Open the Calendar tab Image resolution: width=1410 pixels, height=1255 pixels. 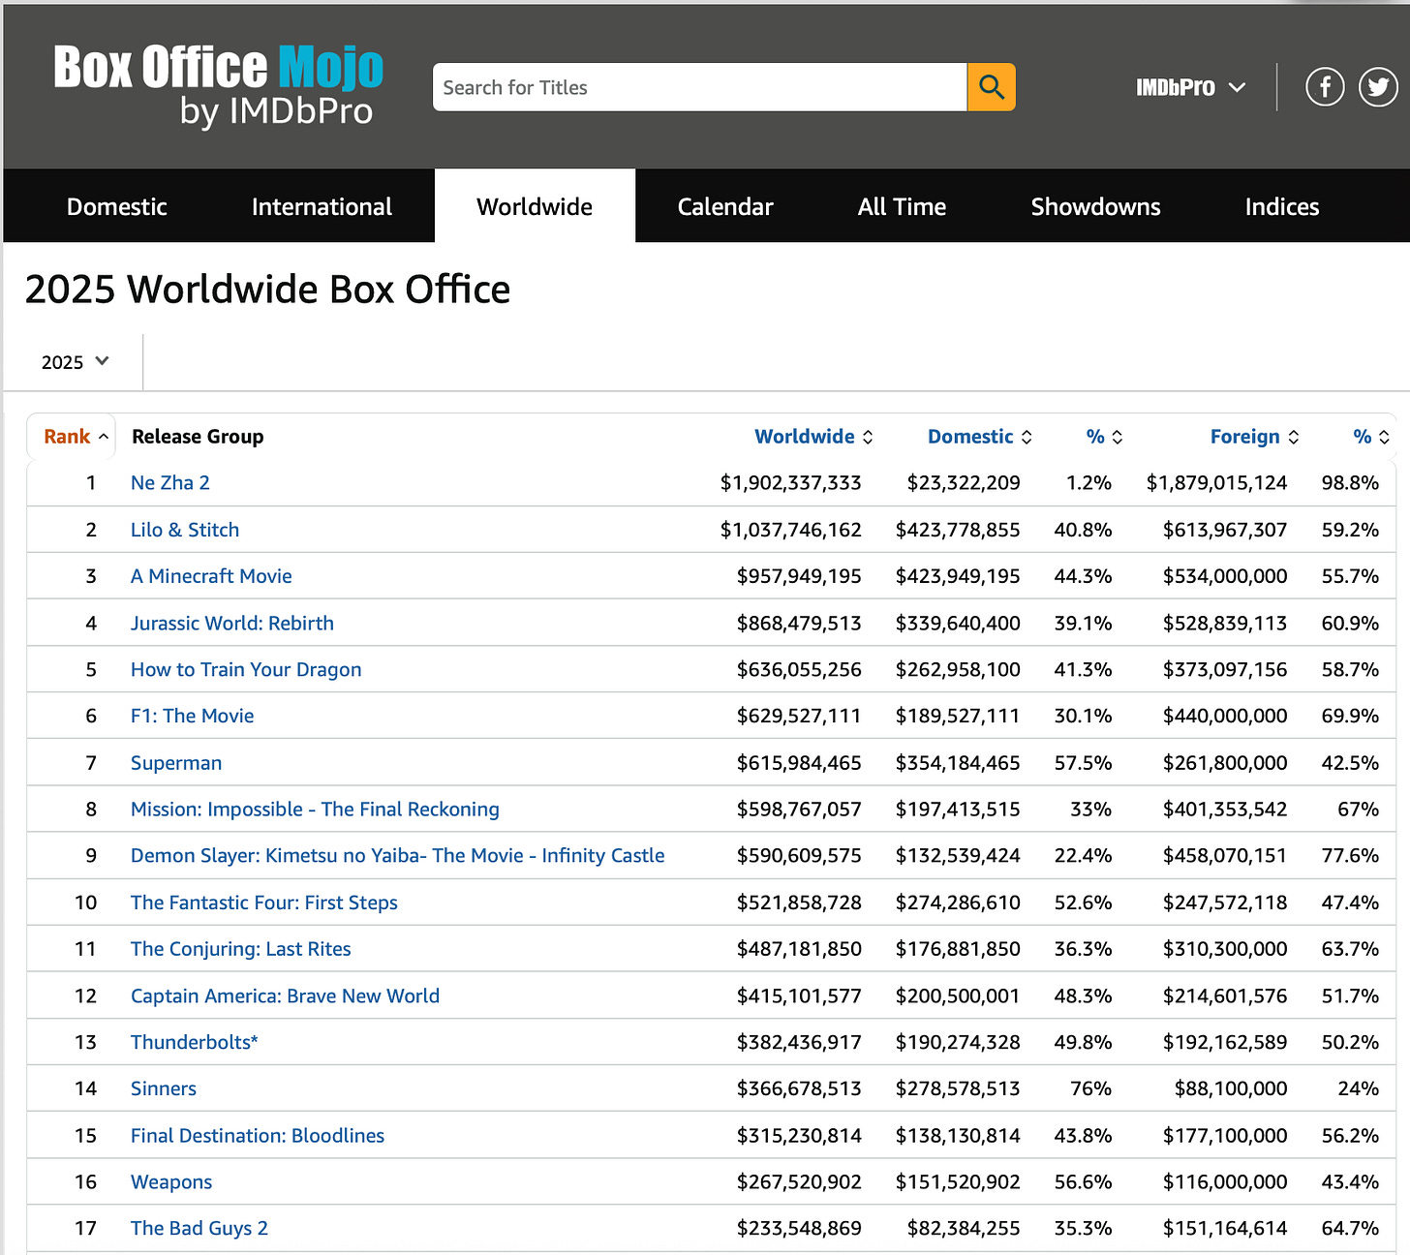pos(725,206)
